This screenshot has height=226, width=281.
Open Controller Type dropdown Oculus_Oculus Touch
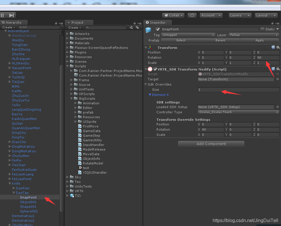coord(238,112)
